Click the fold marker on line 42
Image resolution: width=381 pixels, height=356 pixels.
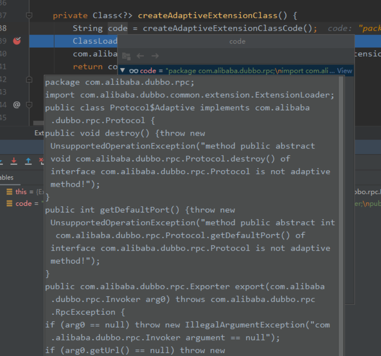29,79
